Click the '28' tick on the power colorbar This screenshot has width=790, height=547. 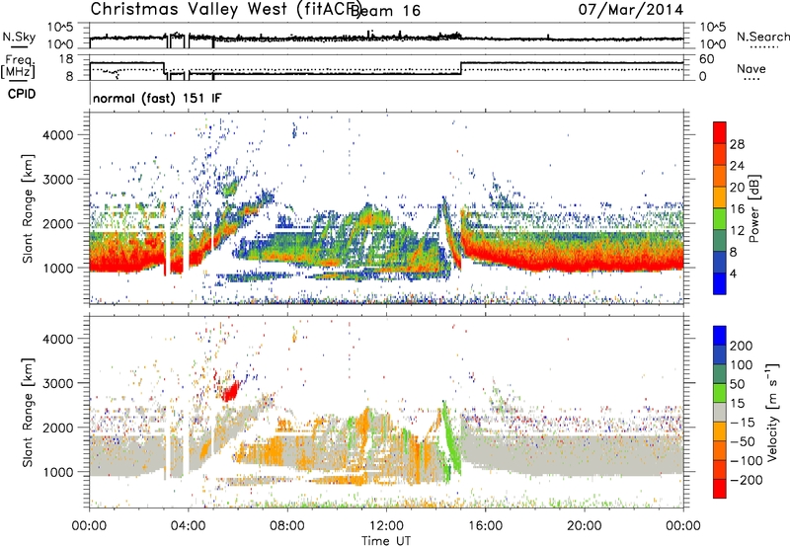pos(737,144)
